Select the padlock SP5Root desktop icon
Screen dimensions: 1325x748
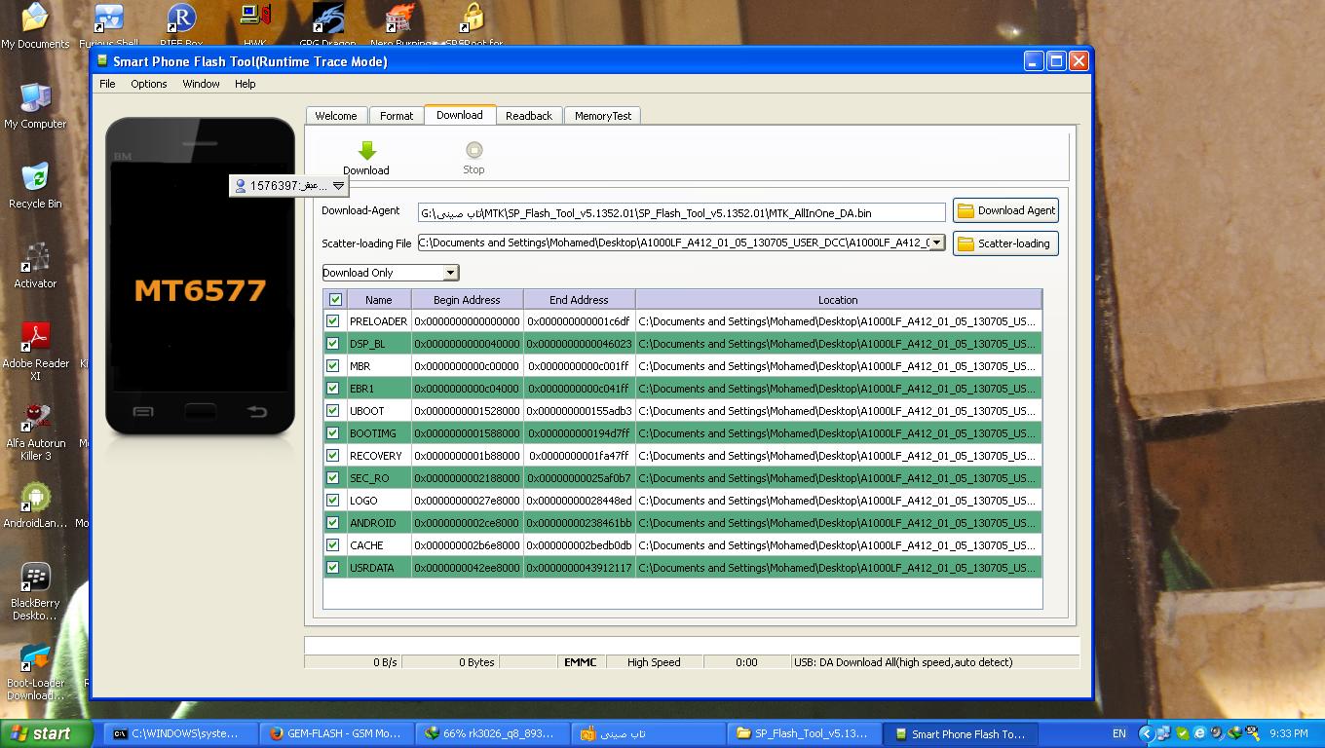point(473,19)
